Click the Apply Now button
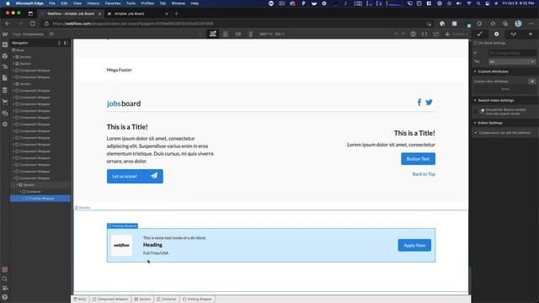 coord(414,245)
